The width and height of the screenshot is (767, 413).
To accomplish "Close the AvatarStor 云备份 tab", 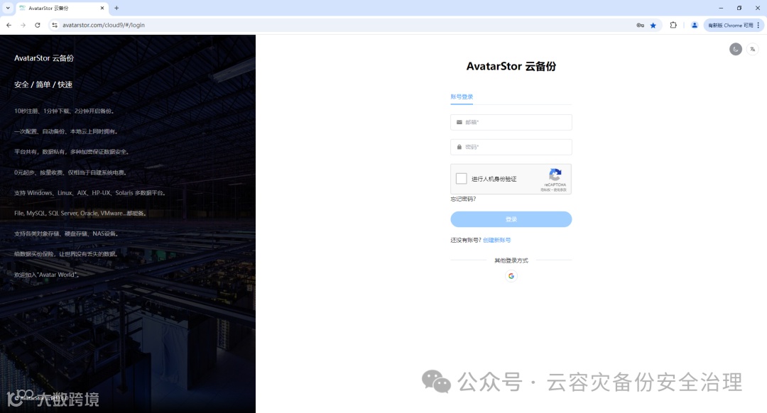I will coord(102,9).
